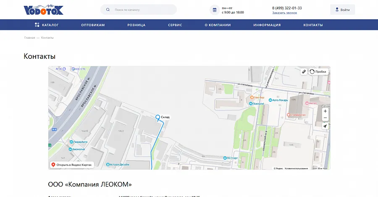Click the red pin icon in Яндекс Карты button
This screenshot has height=197, width=378.
tap(53, 165)
